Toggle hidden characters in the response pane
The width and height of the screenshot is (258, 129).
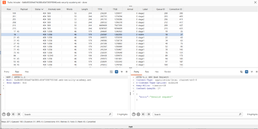pyautogui.click(x=241, y=72)
